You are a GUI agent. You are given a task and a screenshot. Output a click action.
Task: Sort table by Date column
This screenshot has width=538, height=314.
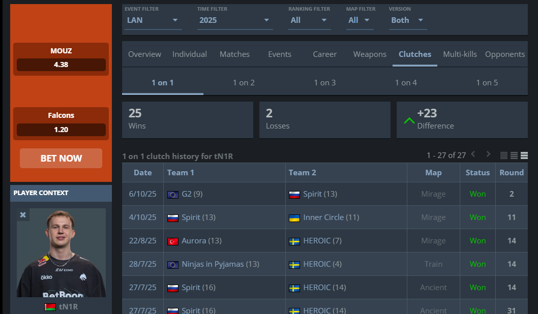click(143, 172)
